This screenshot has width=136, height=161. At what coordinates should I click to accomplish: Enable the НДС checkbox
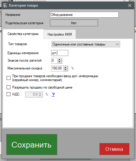(8, 94)
